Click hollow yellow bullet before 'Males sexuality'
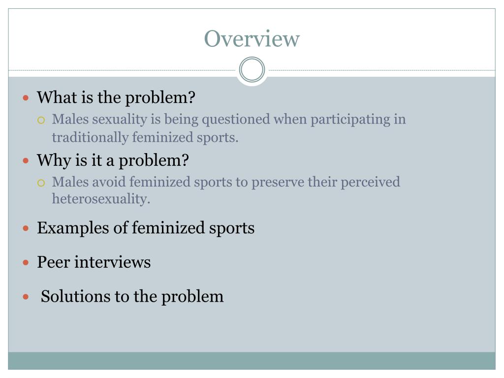The height and width of the screenshot is (378, 504). [x=41, y=120]
